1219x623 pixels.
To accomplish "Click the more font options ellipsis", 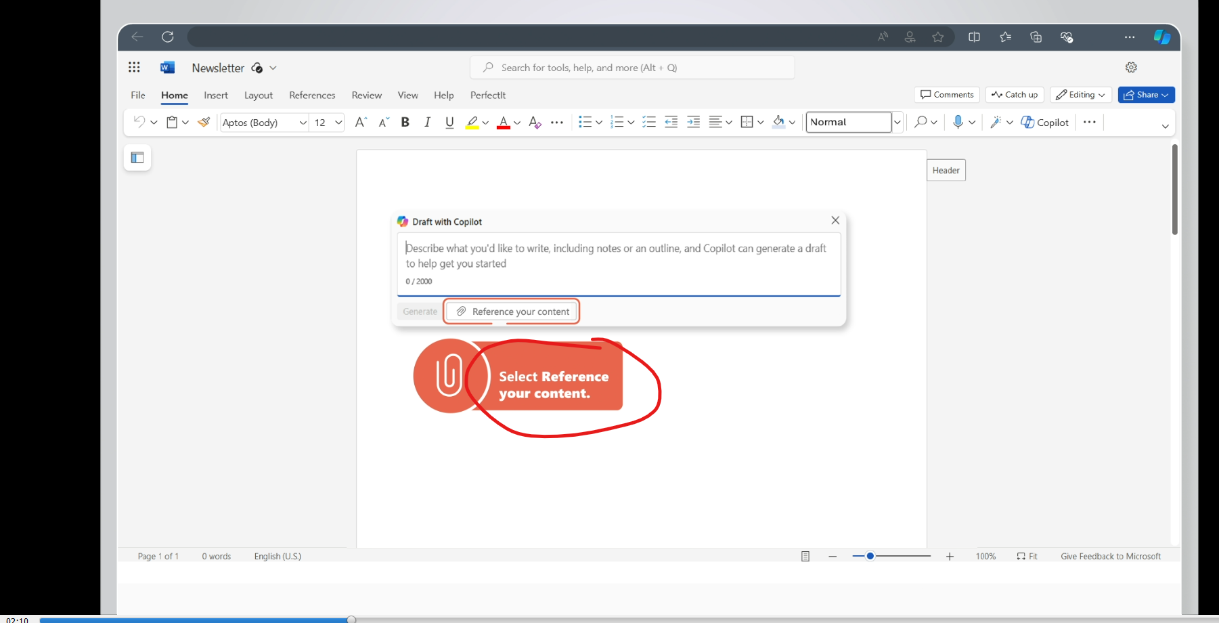I will 557,123.
